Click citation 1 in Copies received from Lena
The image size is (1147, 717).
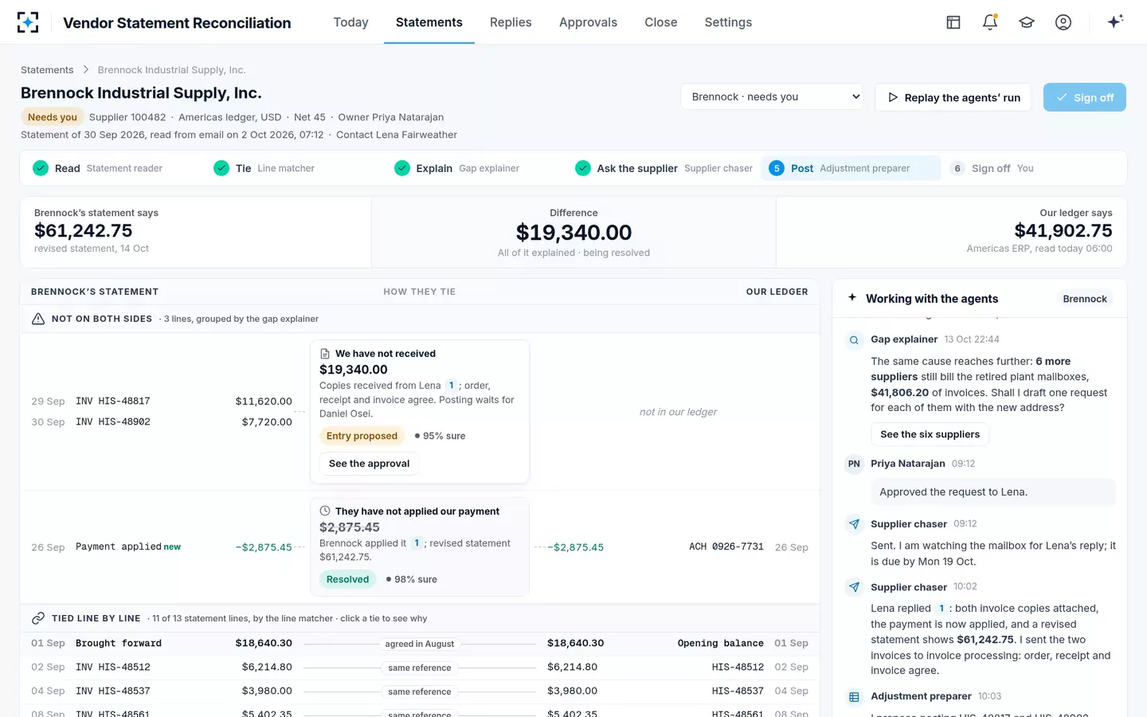click(x=452, y=386)
